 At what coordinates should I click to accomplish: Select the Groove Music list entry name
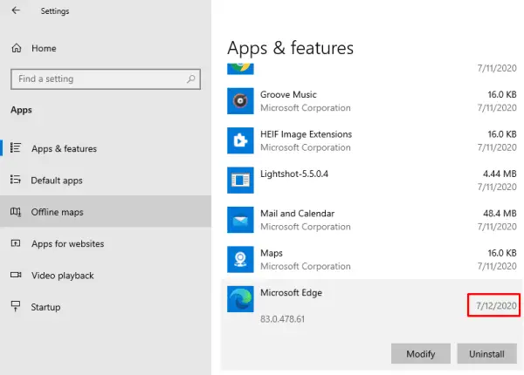click(288, 94)
